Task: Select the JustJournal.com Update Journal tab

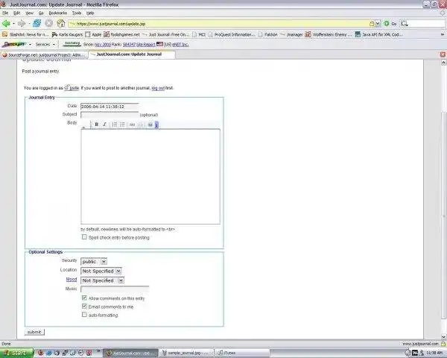Action: click(131, 54)
